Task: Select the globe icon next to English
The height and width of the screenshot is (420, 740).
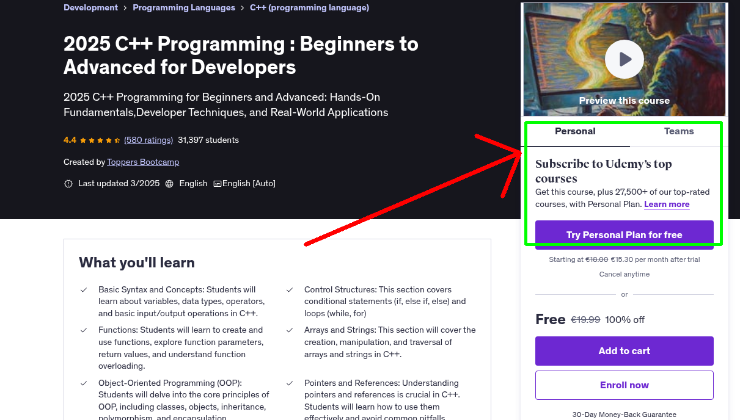Action: pos(169,183)
